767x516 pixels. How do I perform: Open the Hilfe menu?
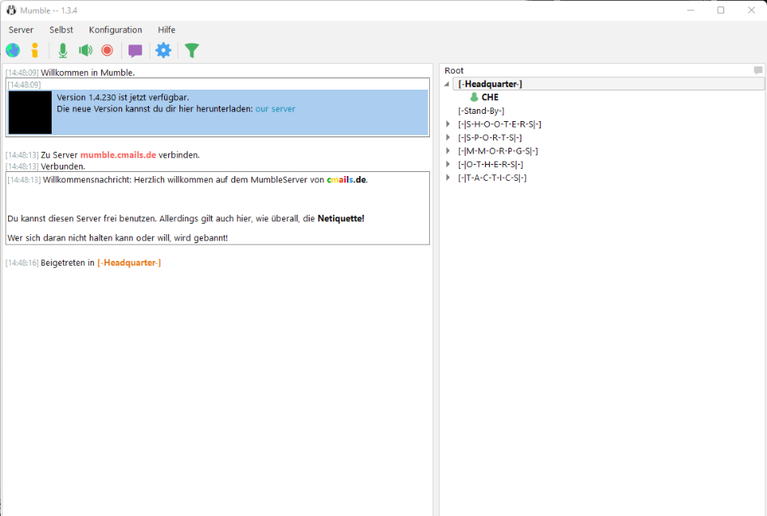tap(166, 30)
